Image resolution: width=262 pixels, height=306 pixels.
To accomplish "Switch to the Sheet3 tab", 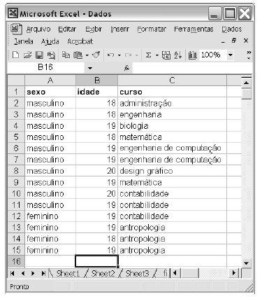I will point(137,273).
